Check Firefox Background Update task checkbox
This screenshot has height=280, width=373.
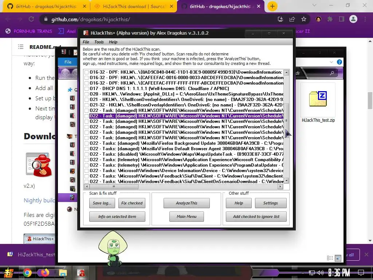coord(87,143)
